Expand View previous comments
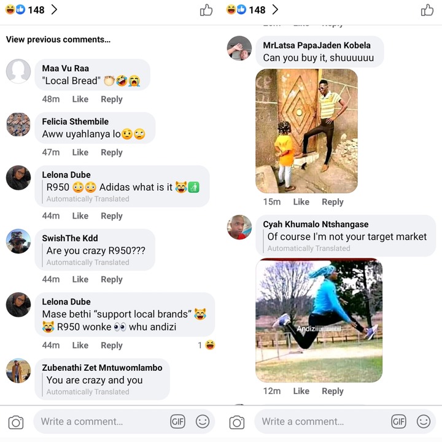This screenshot has width=442, height=442. [x=58, y=39]
